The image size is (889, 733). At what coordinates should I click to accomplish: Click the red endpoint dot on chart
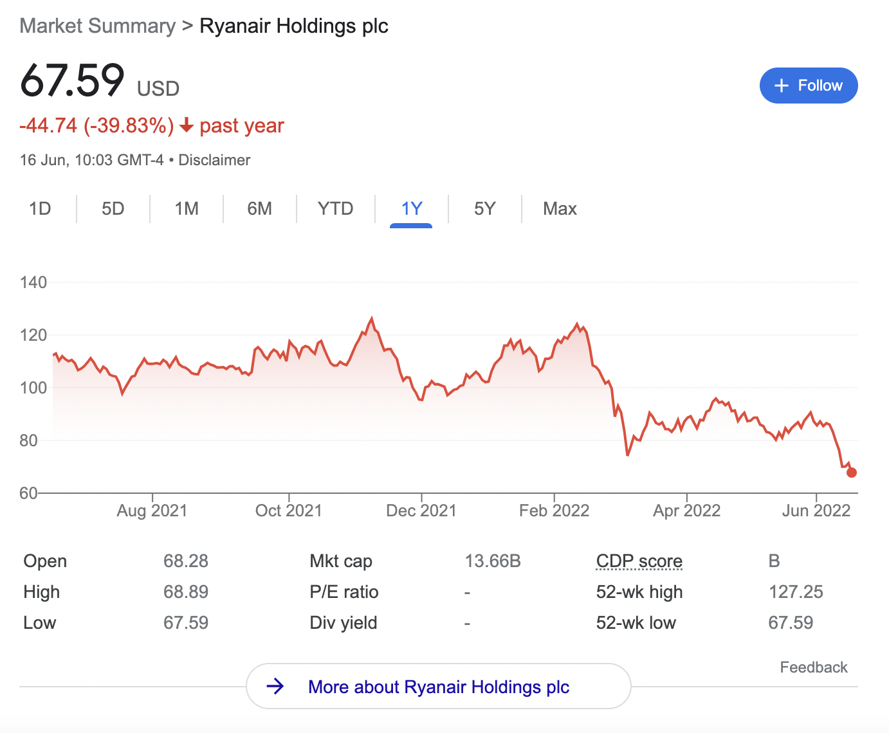click(852, 473)
